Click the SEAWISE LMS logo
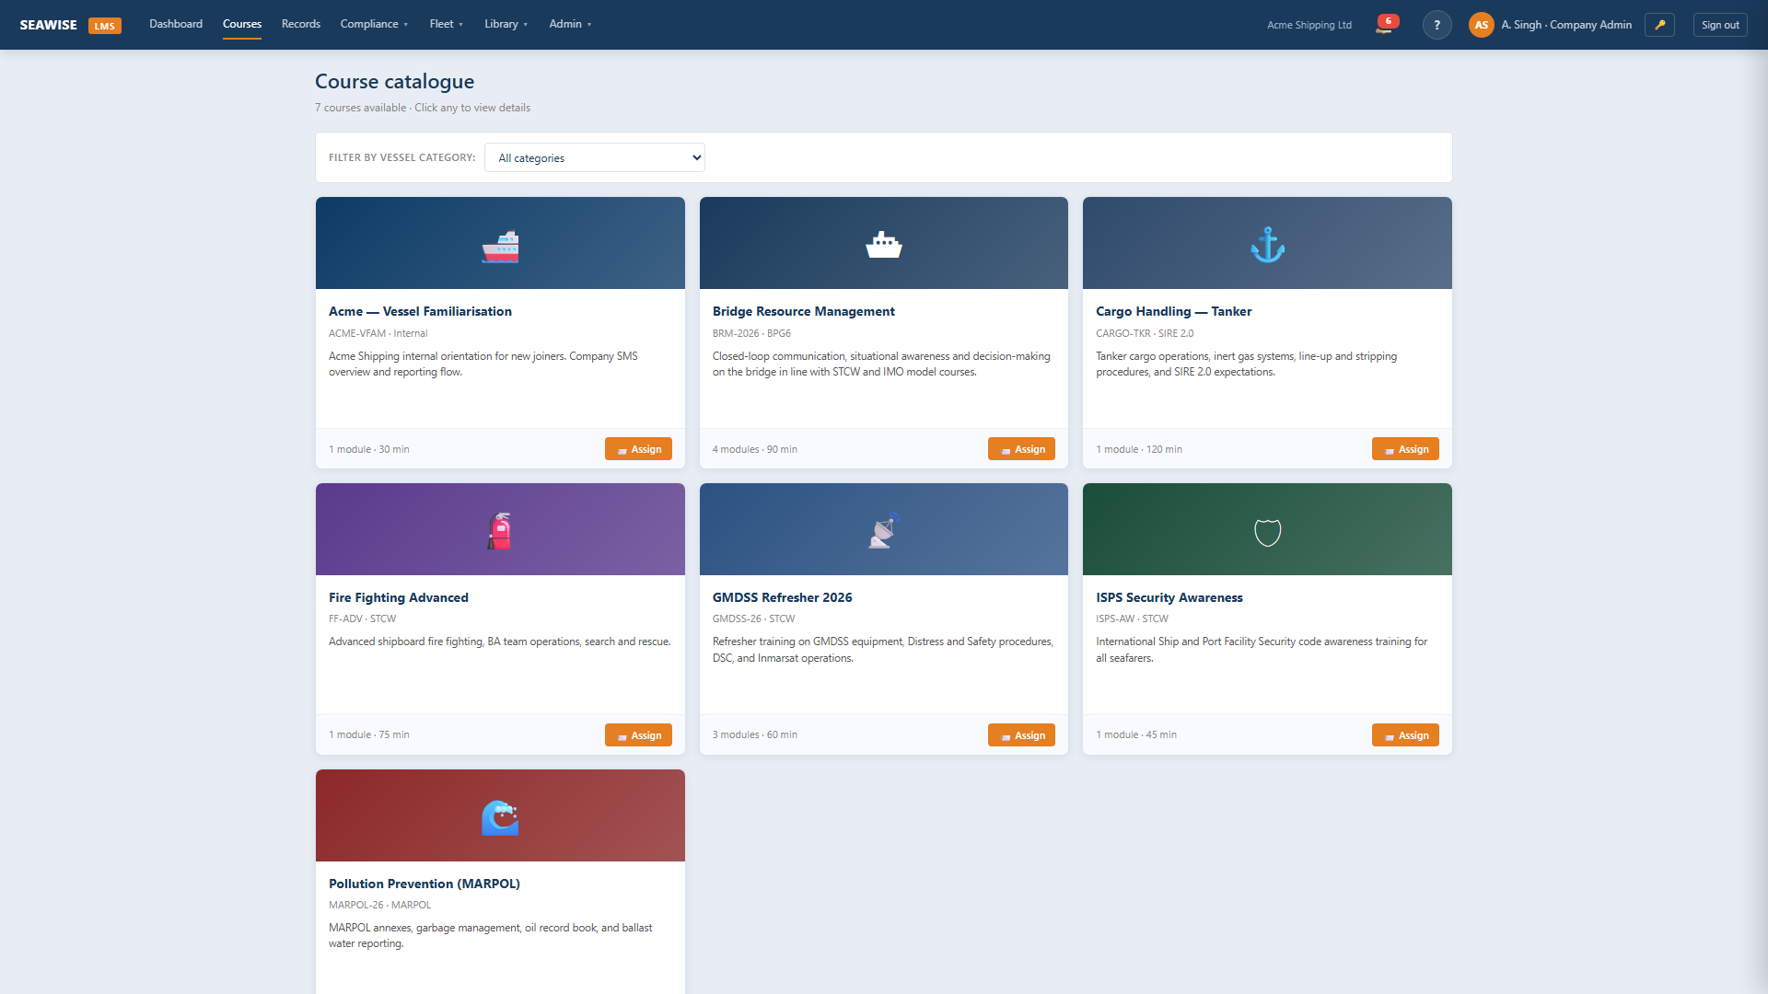 pyautogui.click(x=70, y=25)
